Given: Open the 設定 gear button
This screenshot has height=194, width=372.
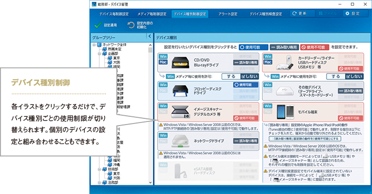Looking at the screenshot, I should tap(355, 13).
